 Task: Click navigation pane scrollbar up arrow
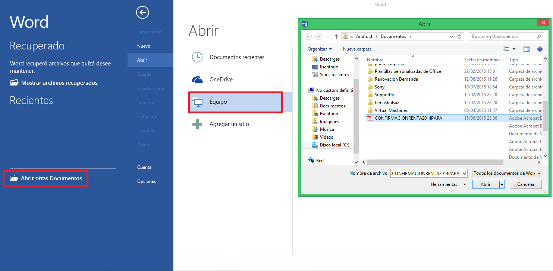[x=356, y=59]
